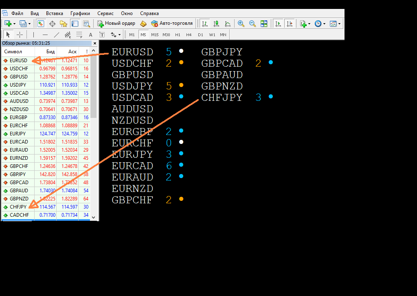Image resolution: width=417 pixels, height=296 pixels.
Task: Close the Обзор рынка panel
Action: coord(95,43)
